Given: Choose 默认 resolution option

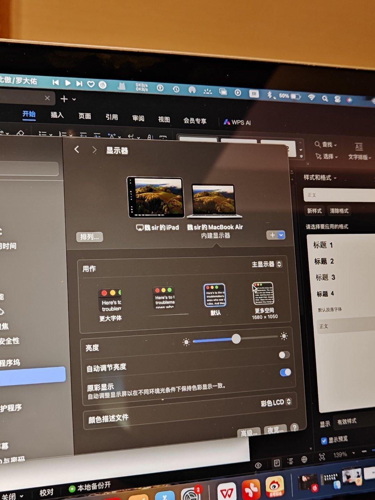Looking at the screenshot, I should point(215,299).
